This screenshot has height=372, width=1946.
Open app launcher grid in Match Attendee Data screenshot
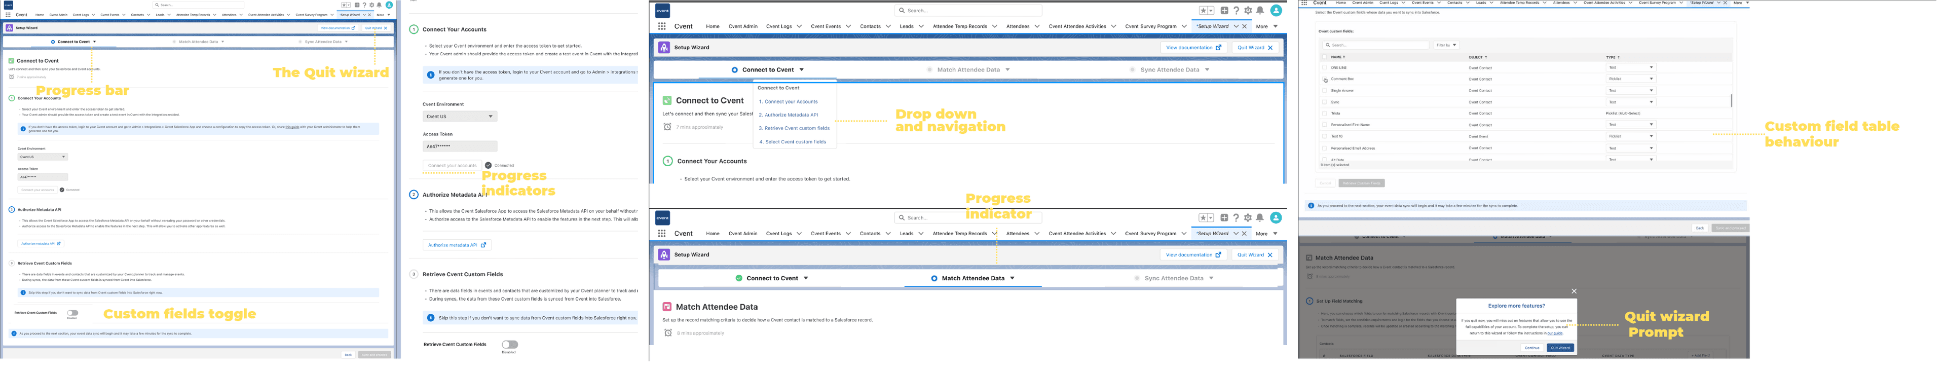(x=662, y=234)
